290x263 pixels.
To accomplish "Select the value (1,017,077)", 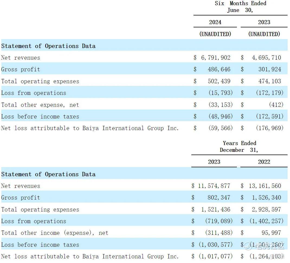I will pos(216,256).
